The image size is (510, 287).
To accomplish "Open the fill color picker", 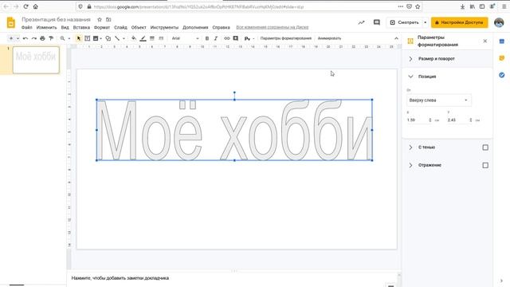I will pos(134,38).
